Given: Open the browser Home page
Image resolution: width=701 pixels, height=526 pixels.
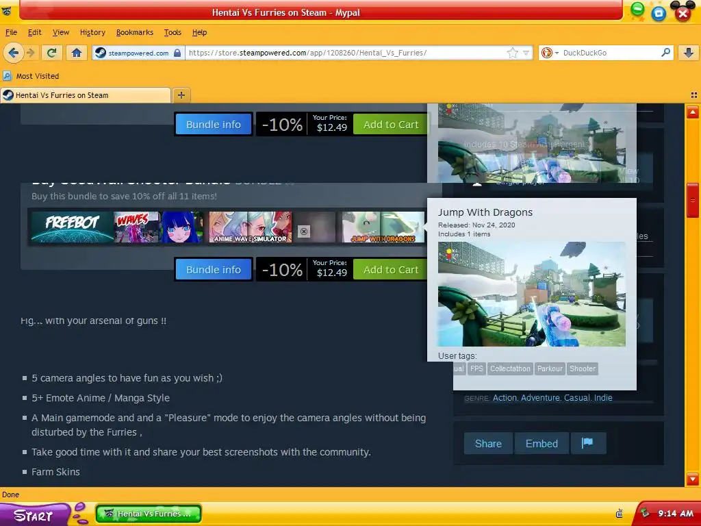Looking at the screenshot, I should [x=77, y=53].
